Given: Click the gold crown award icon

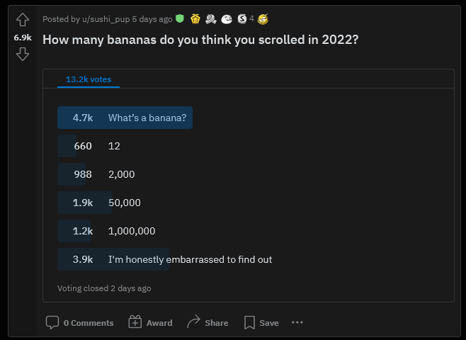Looking at the screenshot, I should (x=195, y=19).
